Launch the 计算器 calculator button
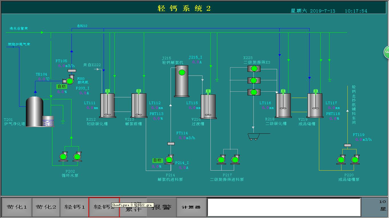Screen dimensions: 389x218 (191, 207)
